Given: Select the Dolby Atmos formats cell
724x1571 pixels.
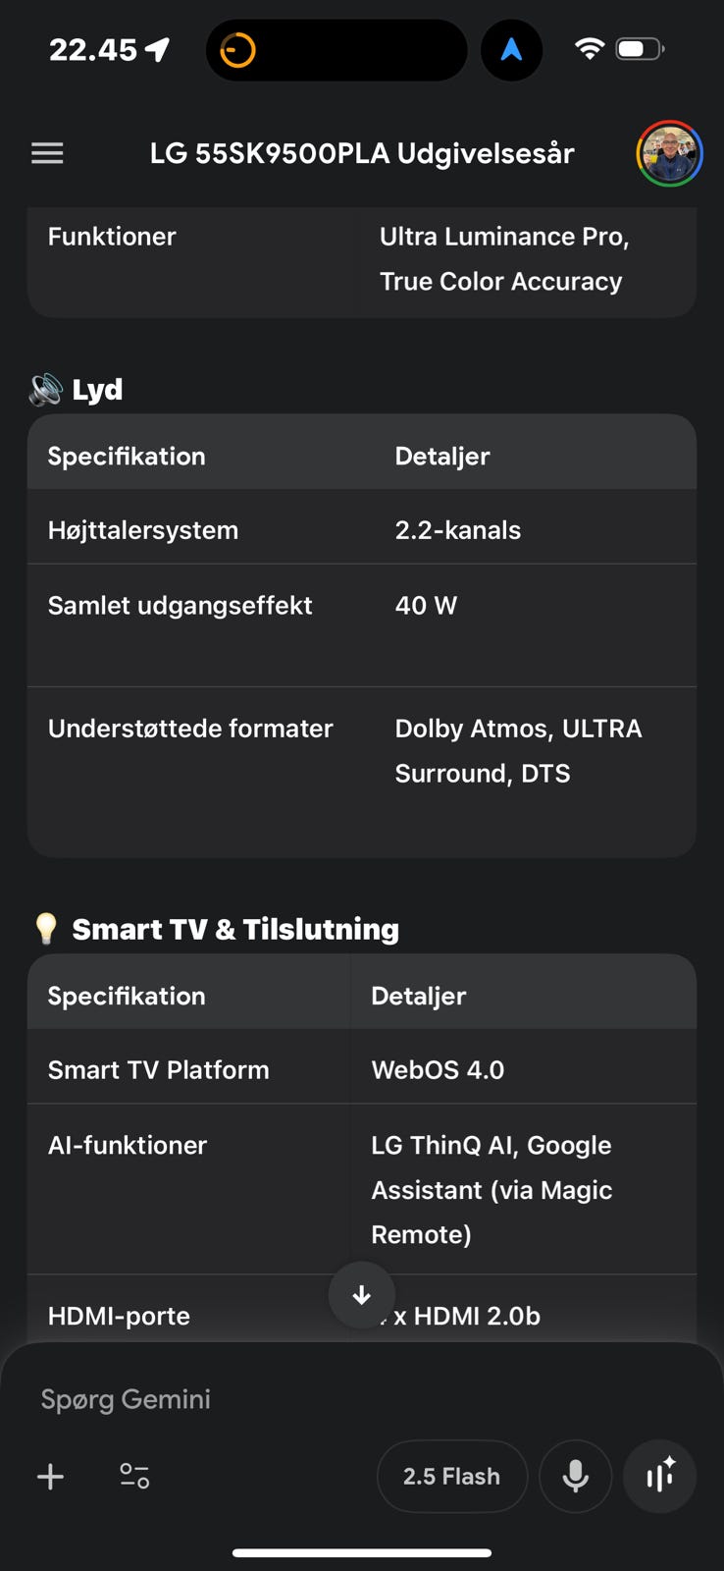Looking at the screenshot, I should pos(518,751).
